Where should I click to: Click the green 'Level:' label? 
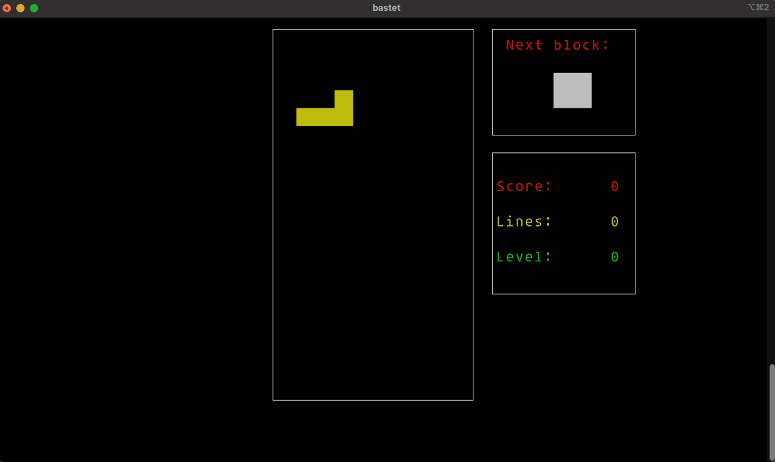524,257
